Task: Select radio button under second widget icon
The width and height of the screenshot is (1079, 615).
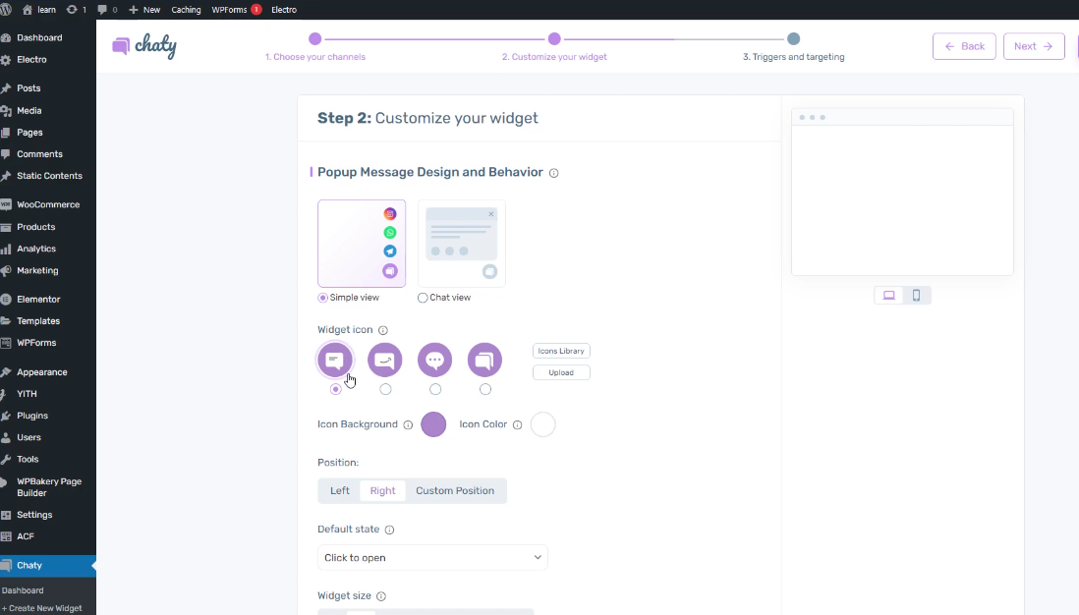Action: click(x=385, y=389)
